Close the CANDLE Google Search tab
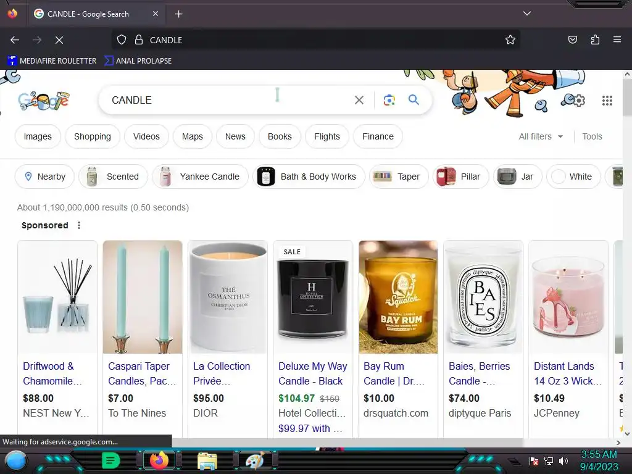 pyautogui.click(x=156, y=14)
